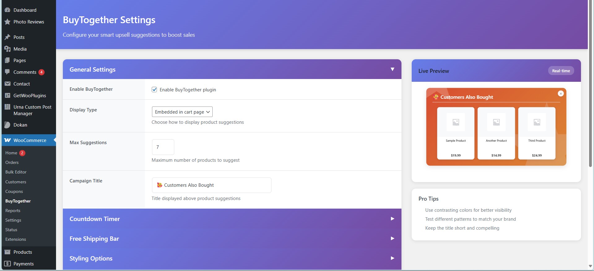Open the Display Type dropdown

tap(182, 112)
